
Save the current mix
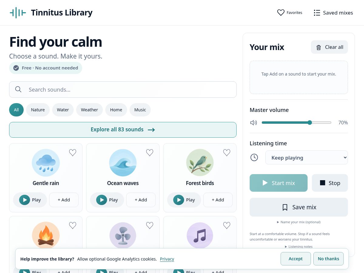pyautogui.click(x=299, y=207)
